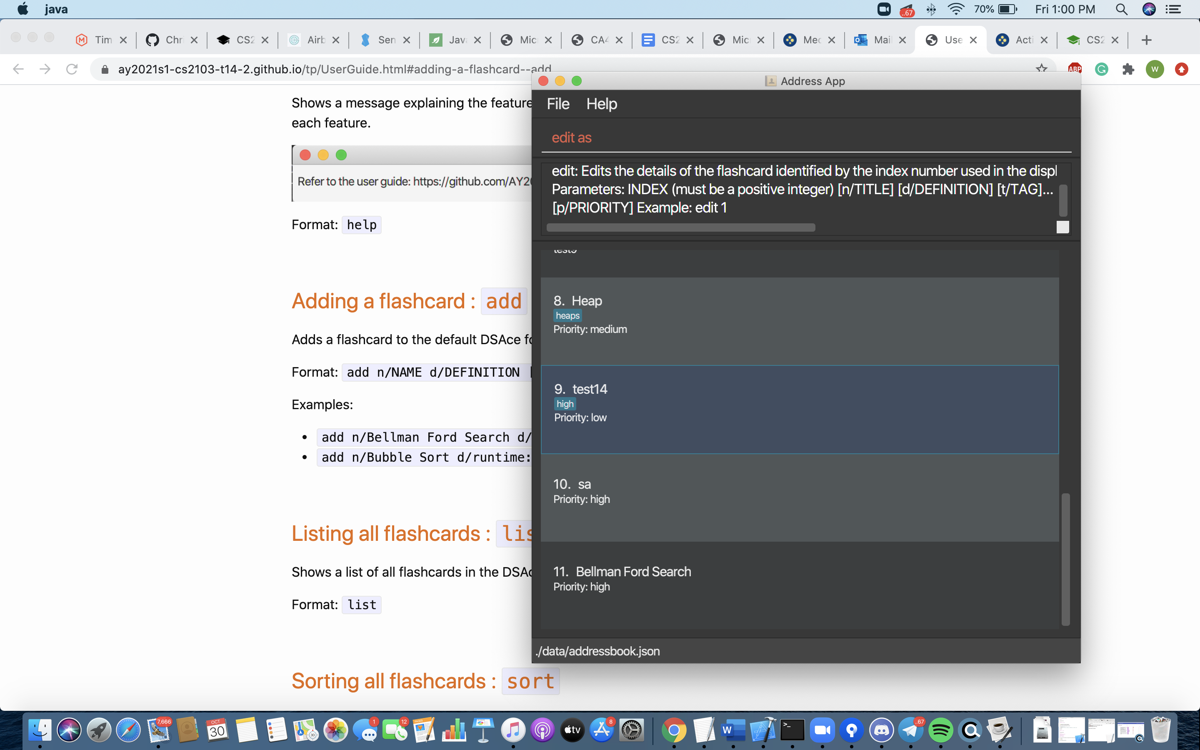Open a new Chrome tab

(x=1146, y=40)
